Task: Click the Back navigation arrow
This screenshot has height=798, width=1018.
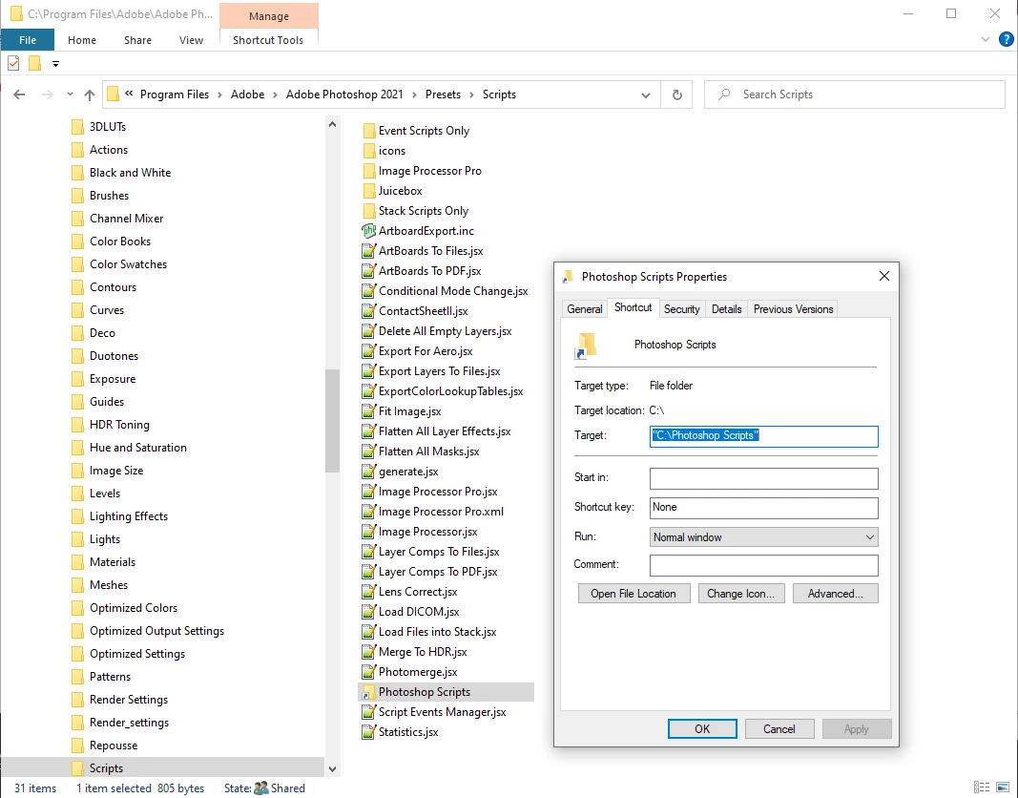Action: click(19, 94)
